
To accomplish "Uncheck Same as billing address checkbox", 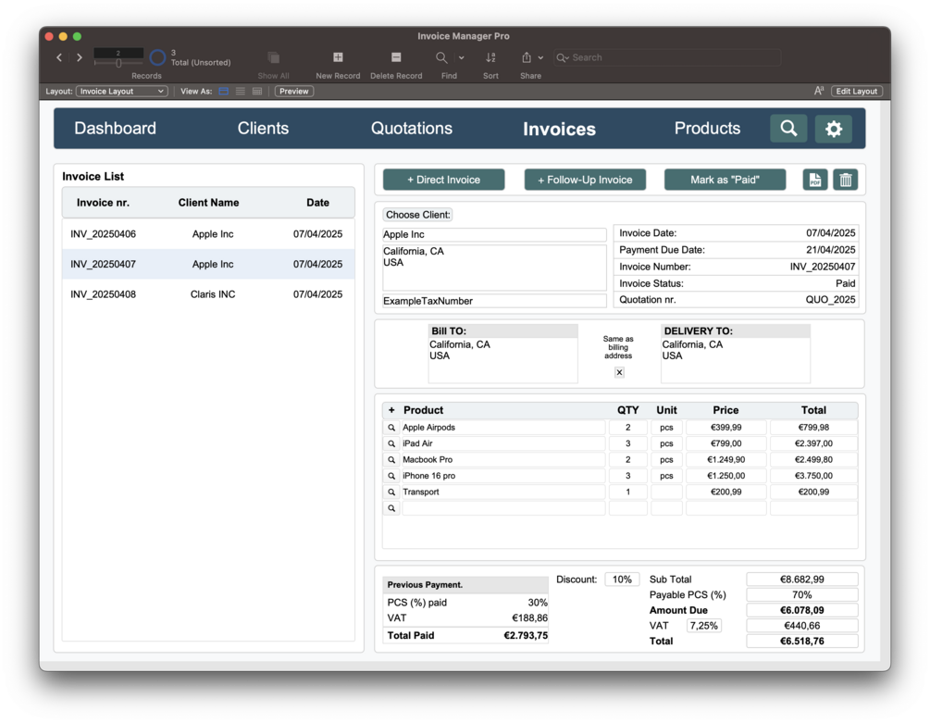I will click(x=619, y=372).
